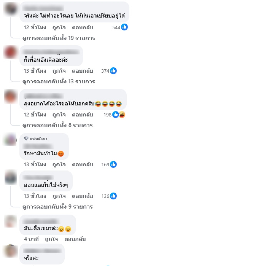Click the thumbs-up icon next to 374
Viewport: 269px width, 266px height.
coord(113,71)
